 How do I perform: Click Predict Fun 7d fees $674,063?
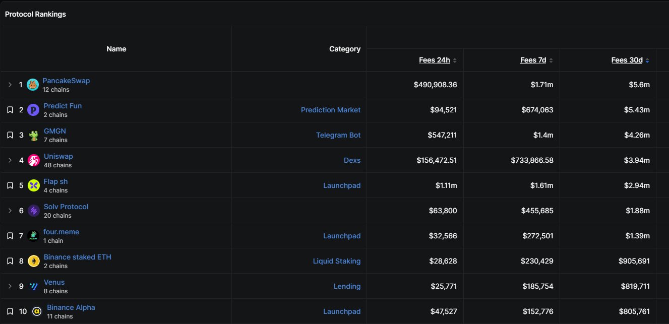[x=537, y=110]
